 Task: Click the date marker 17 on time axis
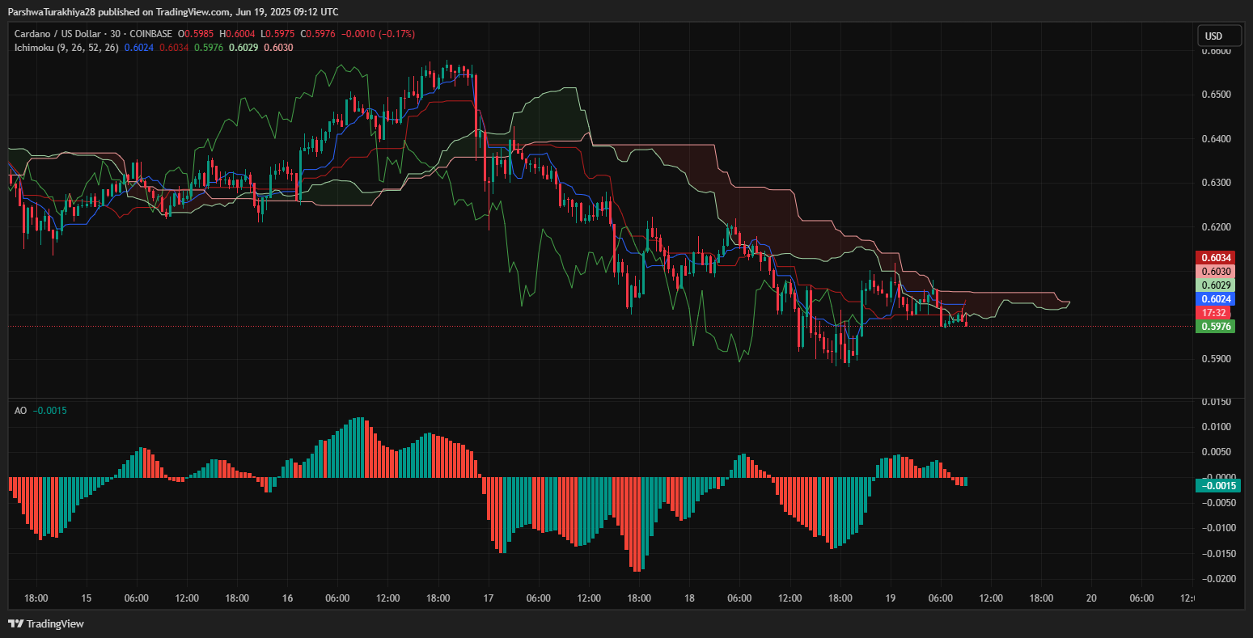click(489, 598)
